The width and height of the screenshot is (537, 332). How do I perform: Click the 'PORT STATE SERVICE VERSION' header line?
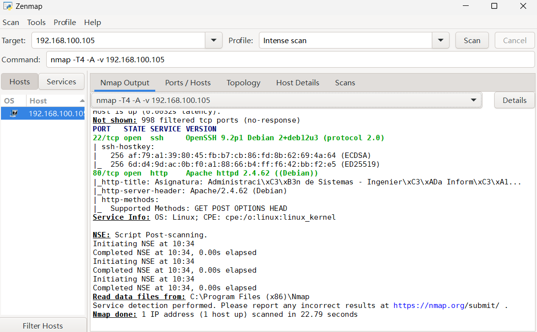click(154, 129)
